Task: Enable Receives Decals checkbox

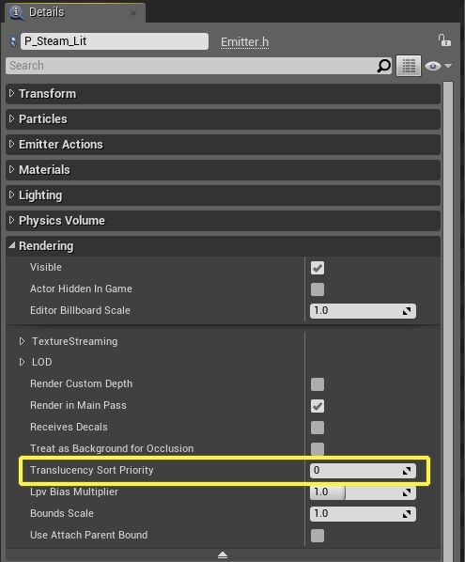Action: (x=318, y=428)
